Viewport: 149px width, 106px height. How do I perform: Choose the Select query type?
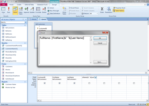pos(15,11)
